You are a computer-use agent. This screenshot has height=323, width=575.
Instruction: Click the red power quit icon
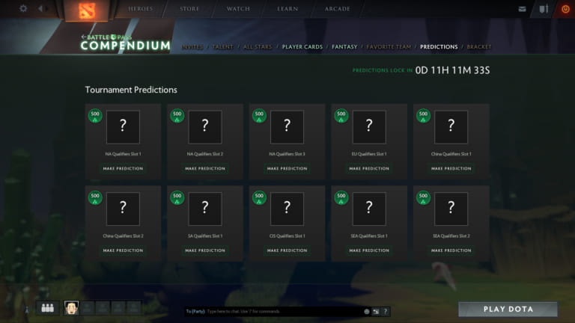(x=565, y=9)
